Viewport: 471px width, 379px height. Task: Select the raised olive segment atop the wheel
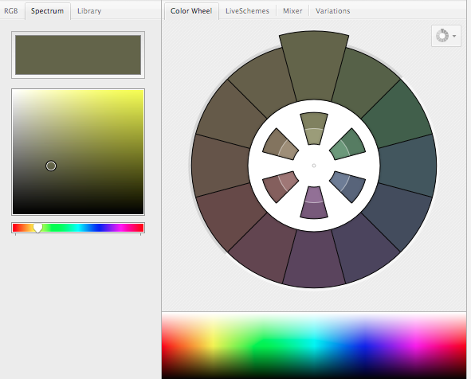pyautogui.click(x=314, y=66)
